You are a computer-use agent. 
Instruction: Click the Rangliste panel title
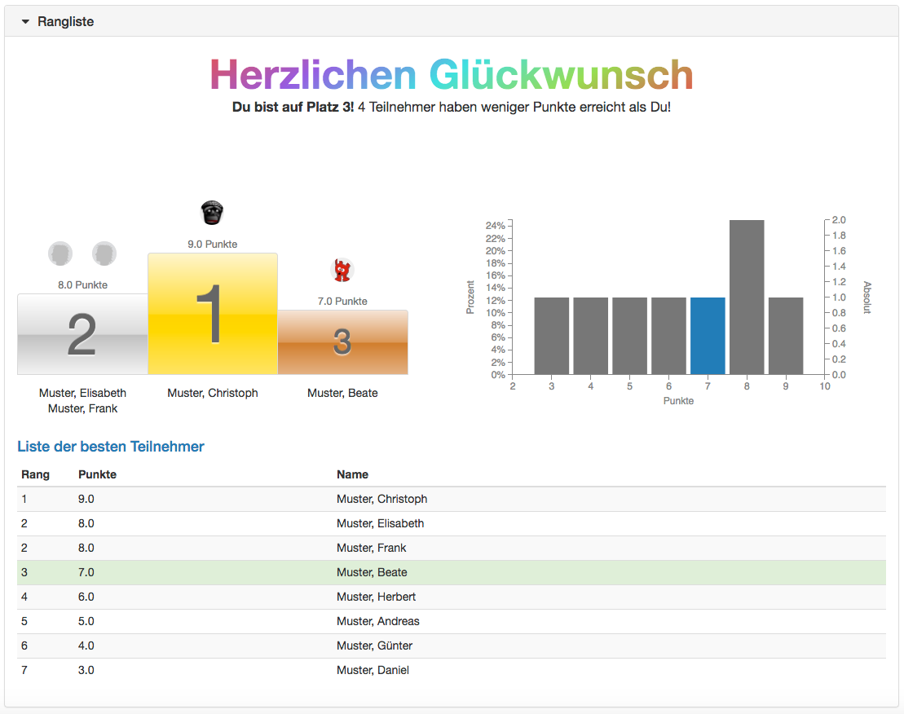click(66, 22)
